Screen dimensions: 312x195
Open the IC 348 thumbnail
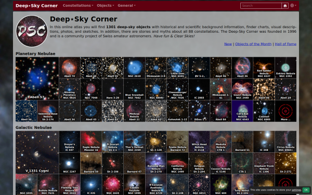[x=264, y=141]
